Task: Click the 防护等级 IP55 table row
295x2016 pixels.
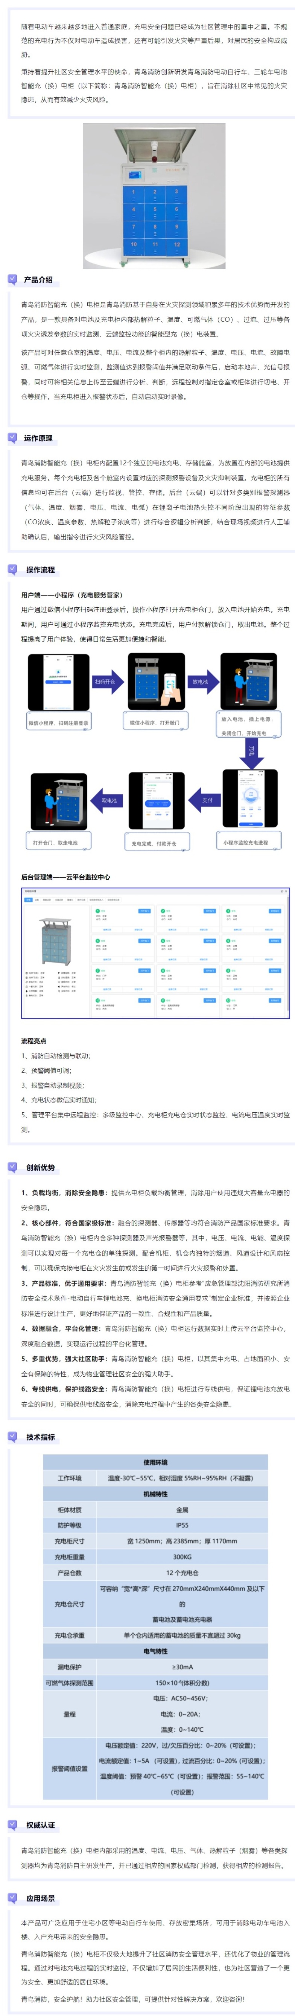Action: pos(155,1525)
